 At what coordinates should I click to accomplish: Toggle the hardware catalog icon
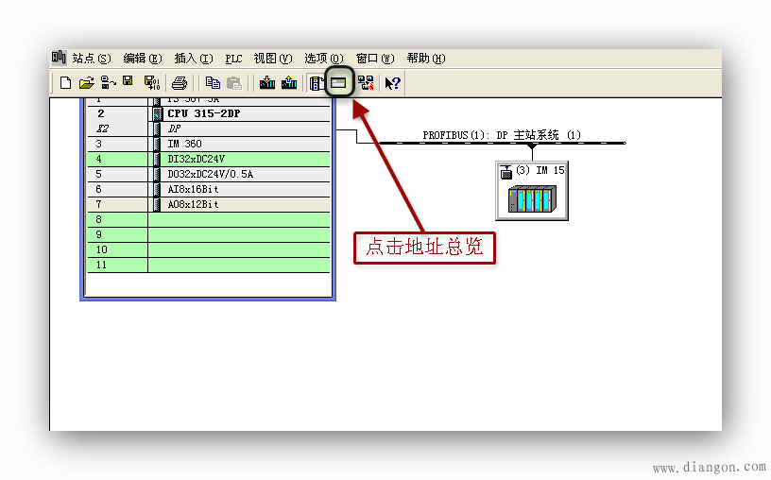[x=317, y=83]
